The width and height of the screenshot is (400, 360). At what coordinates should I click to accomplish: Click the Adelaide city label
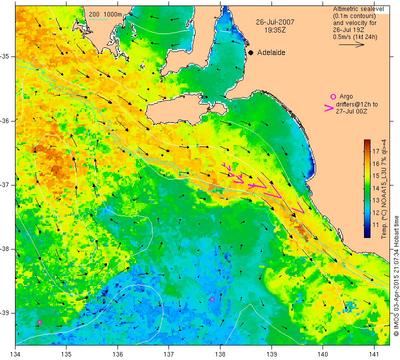271,52
